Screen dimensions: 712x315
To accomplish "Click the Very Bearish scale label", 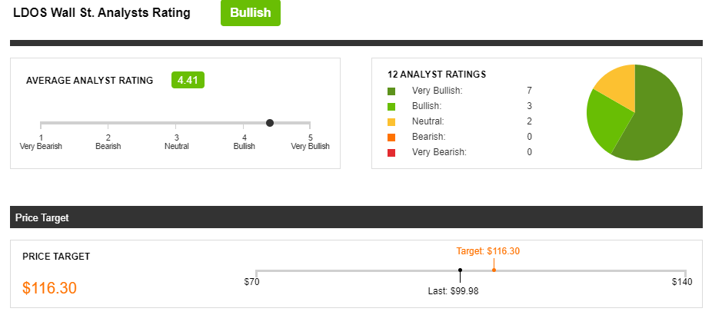I will pyautogui.click(x=41, y=146).
